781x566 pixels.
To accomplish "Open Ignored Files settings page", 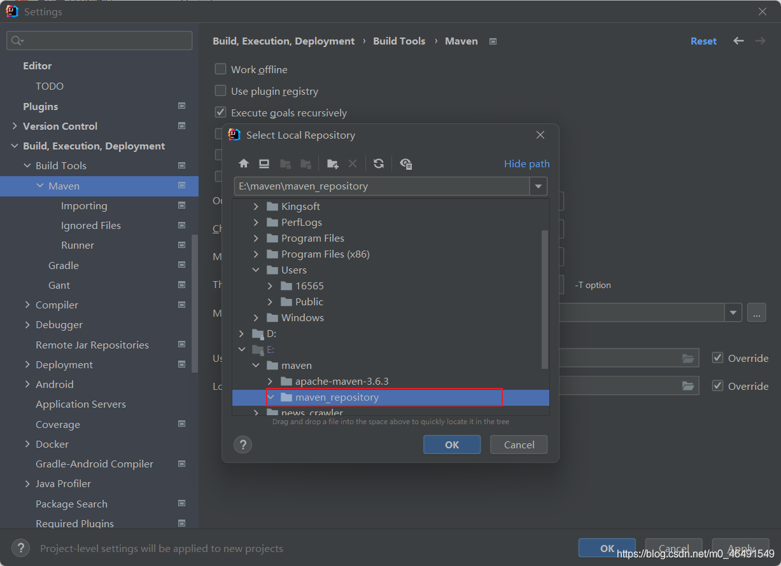I will (91, 225).
